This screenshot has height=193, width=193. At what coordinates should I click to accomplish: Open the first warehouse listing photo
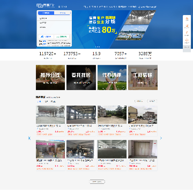coord(50,115)
